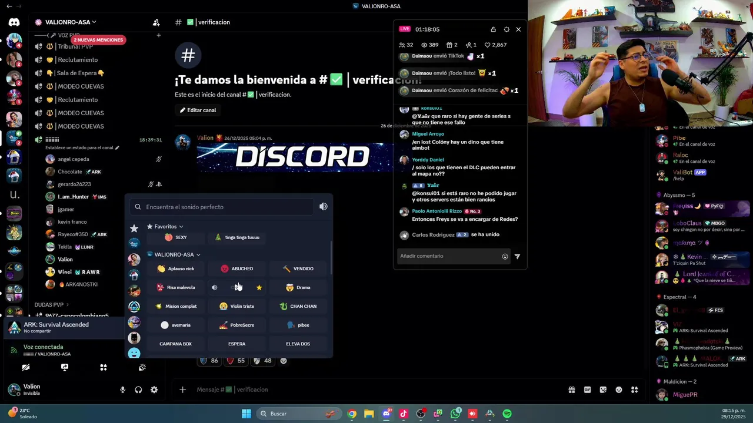Click soundboard volume speaker icon
Screen dimensions: 753x423
(x=323, y=207)
